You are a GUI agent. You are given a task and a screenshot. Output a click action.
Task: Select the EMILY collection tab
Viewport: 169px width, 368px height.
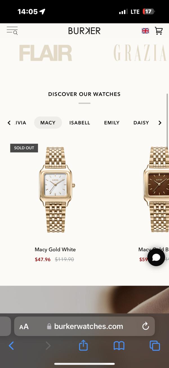click(x=112, y=123)
